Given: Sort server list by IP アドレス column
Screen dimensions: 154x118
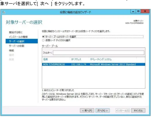Looking at the screenshot, I should (76, 59).
